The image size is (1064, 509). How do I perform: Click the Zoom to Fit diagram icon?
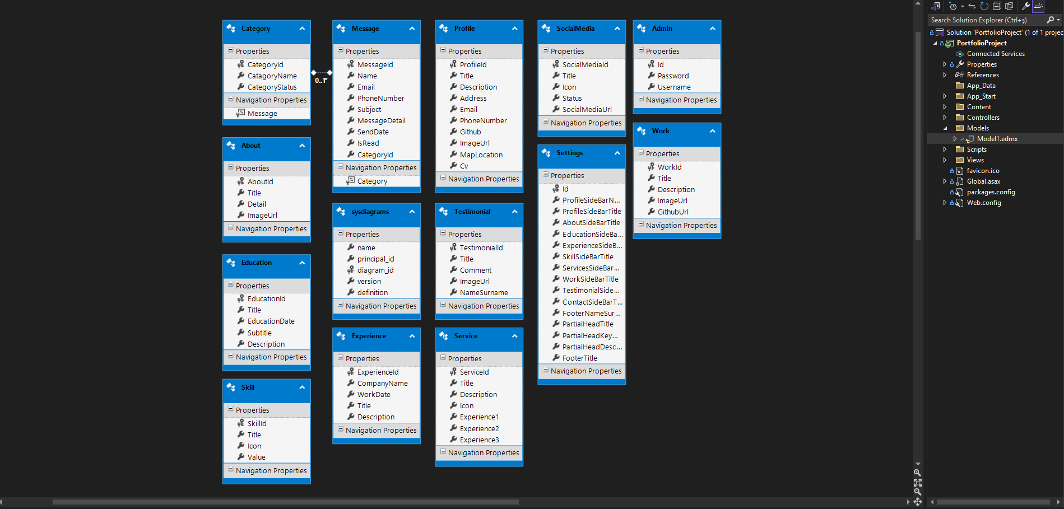coord(917,482)
